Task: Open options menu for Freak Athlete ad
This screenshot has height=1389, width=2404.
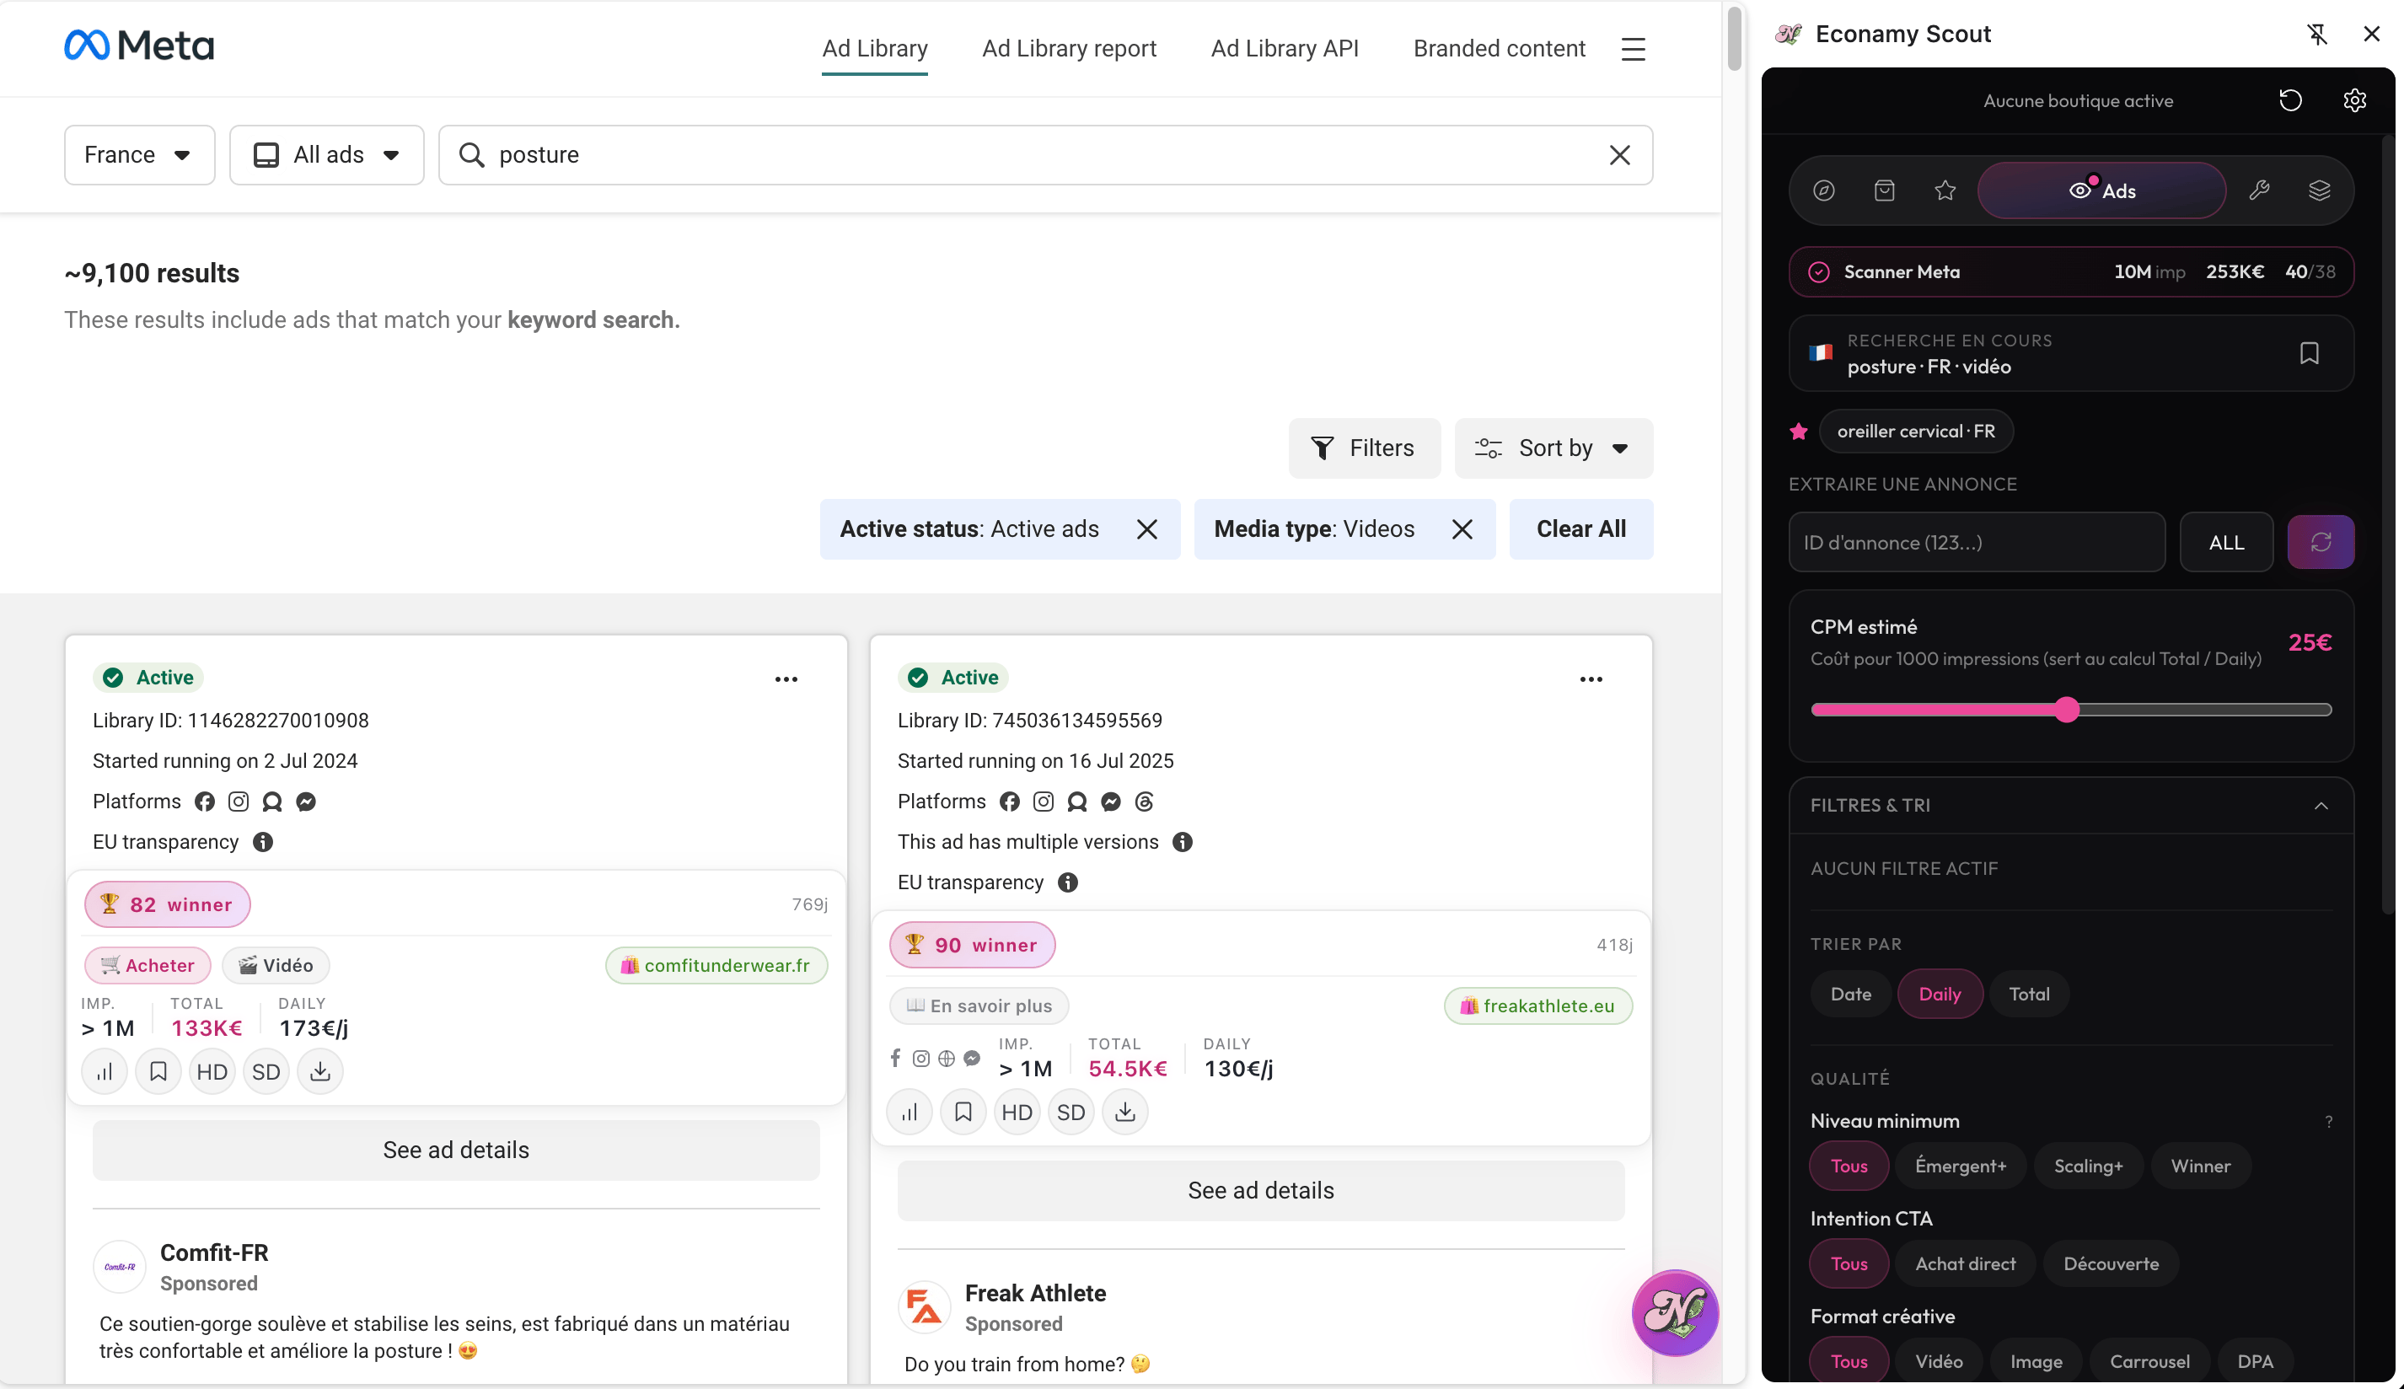Action: tap(1591, 679)
